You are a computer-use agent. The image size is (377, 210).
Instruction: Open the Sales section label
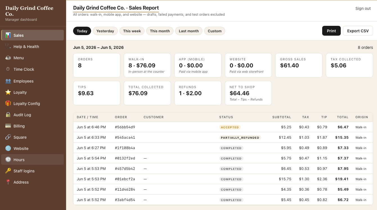point(19,35)
